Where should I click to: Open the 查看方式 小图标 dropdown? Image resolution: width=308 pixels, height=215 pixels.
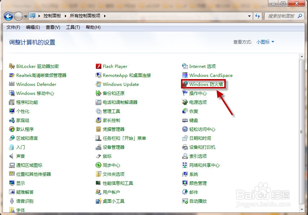(x=265, y=42)
